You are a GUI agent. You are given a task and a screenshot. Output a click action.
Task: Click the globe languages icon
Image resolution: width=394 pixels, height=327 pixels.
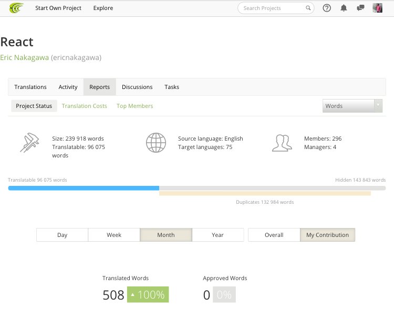(x=156, y=143)
